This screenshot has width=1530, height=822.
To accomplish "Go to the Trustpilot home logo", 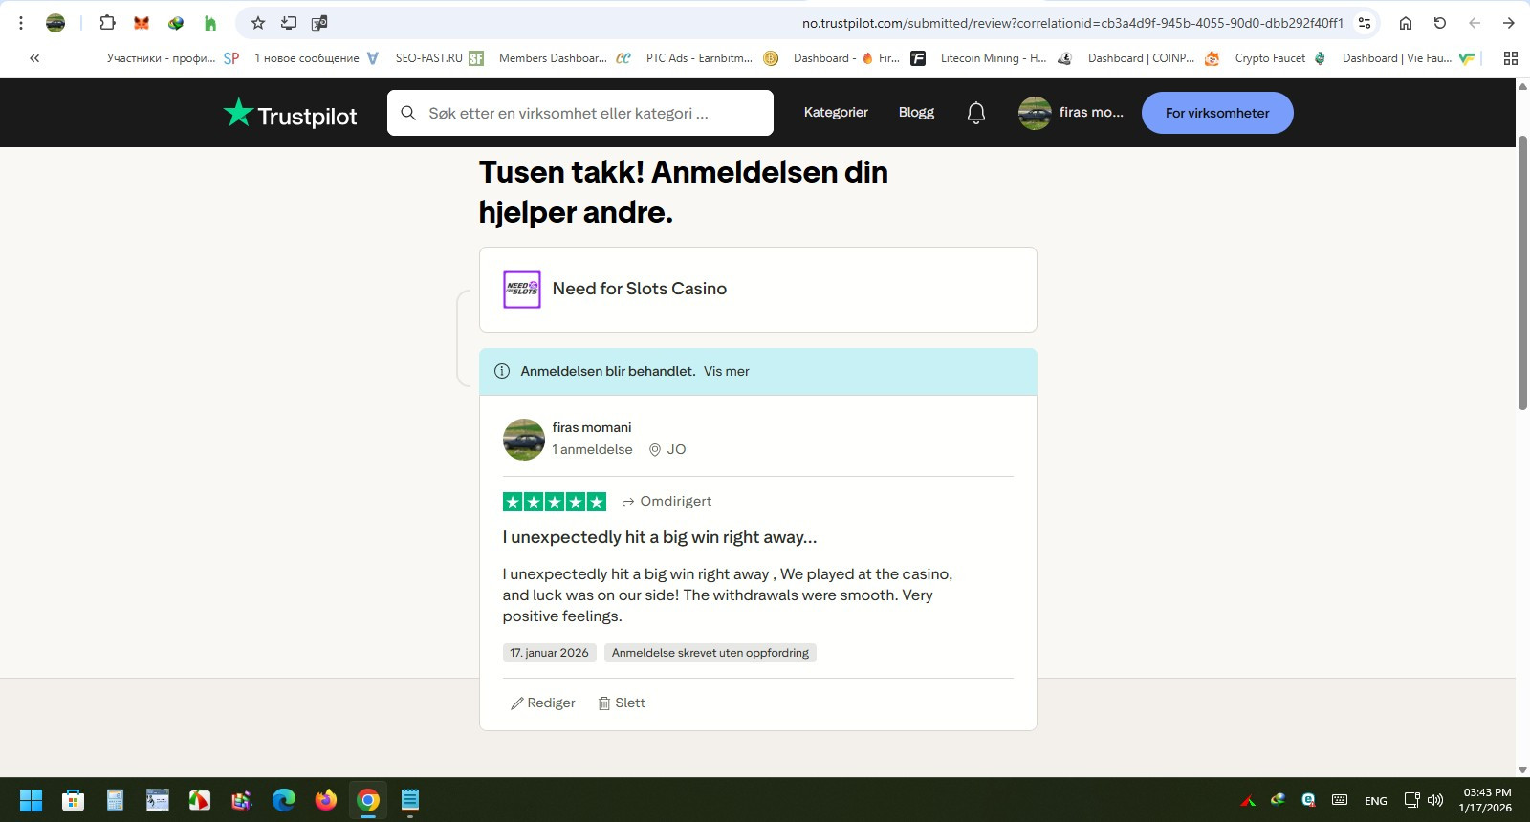I will pyautogui.click(x=290, y=114).
